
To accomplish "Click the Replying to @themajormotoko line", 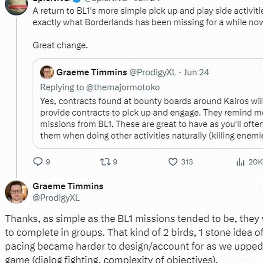I will pyautogui.click(x=100, y=87).
